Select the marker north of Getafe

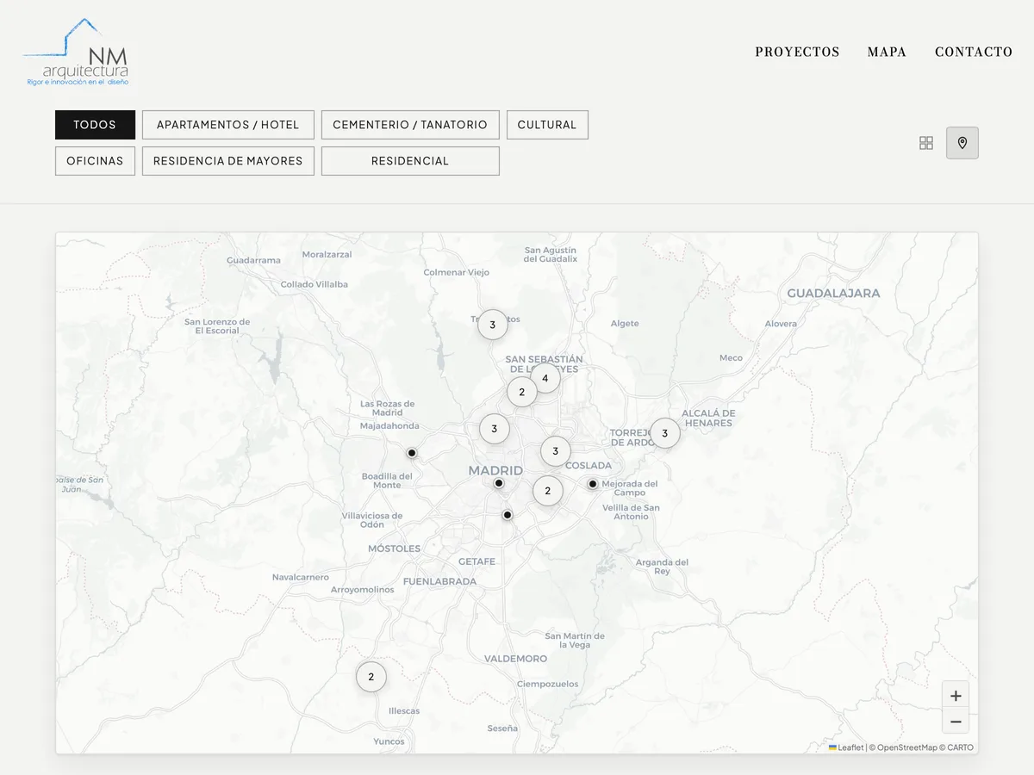(508, 515)
